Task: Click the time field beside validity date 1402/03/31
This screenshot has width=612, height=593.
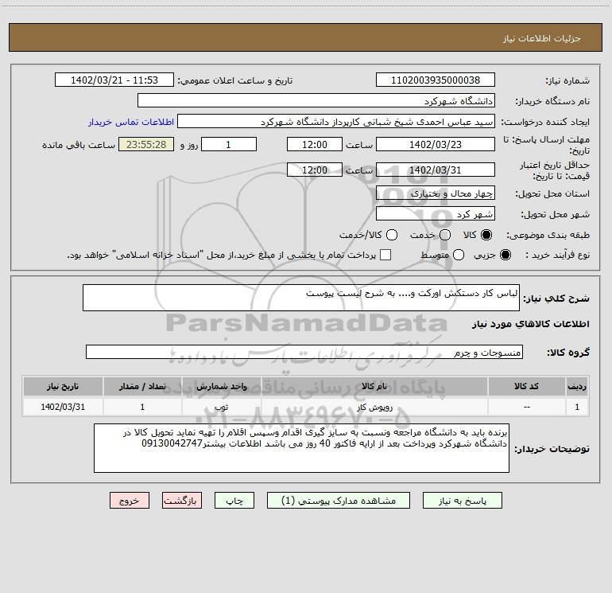Action: coord(315,170)
